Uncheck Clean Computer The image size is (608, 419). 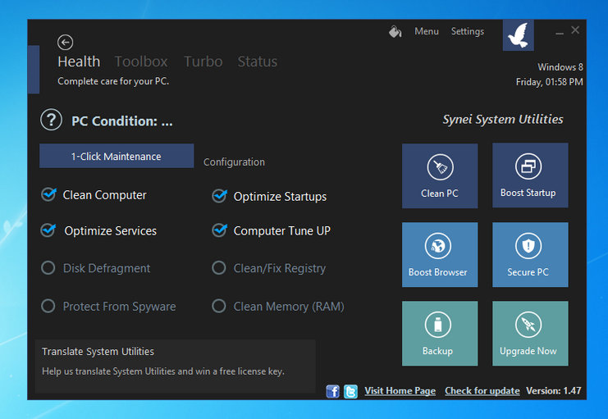(x=49, y=194)
